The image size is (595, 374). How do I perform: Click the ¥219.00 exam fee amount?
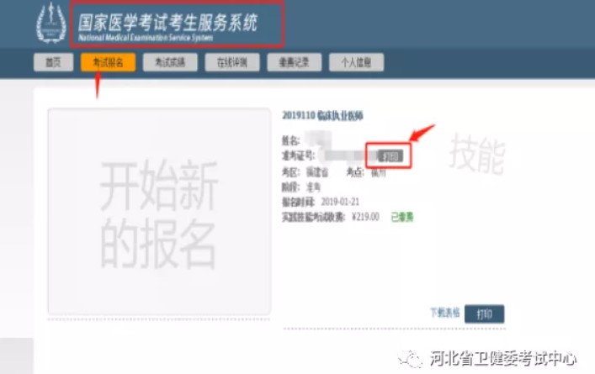tap(364, 217)
